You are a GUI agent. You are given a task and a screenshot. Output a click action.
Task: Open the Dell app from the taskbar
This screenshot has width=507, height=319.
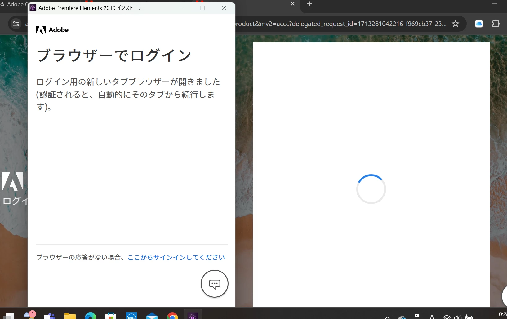[131, 316]
